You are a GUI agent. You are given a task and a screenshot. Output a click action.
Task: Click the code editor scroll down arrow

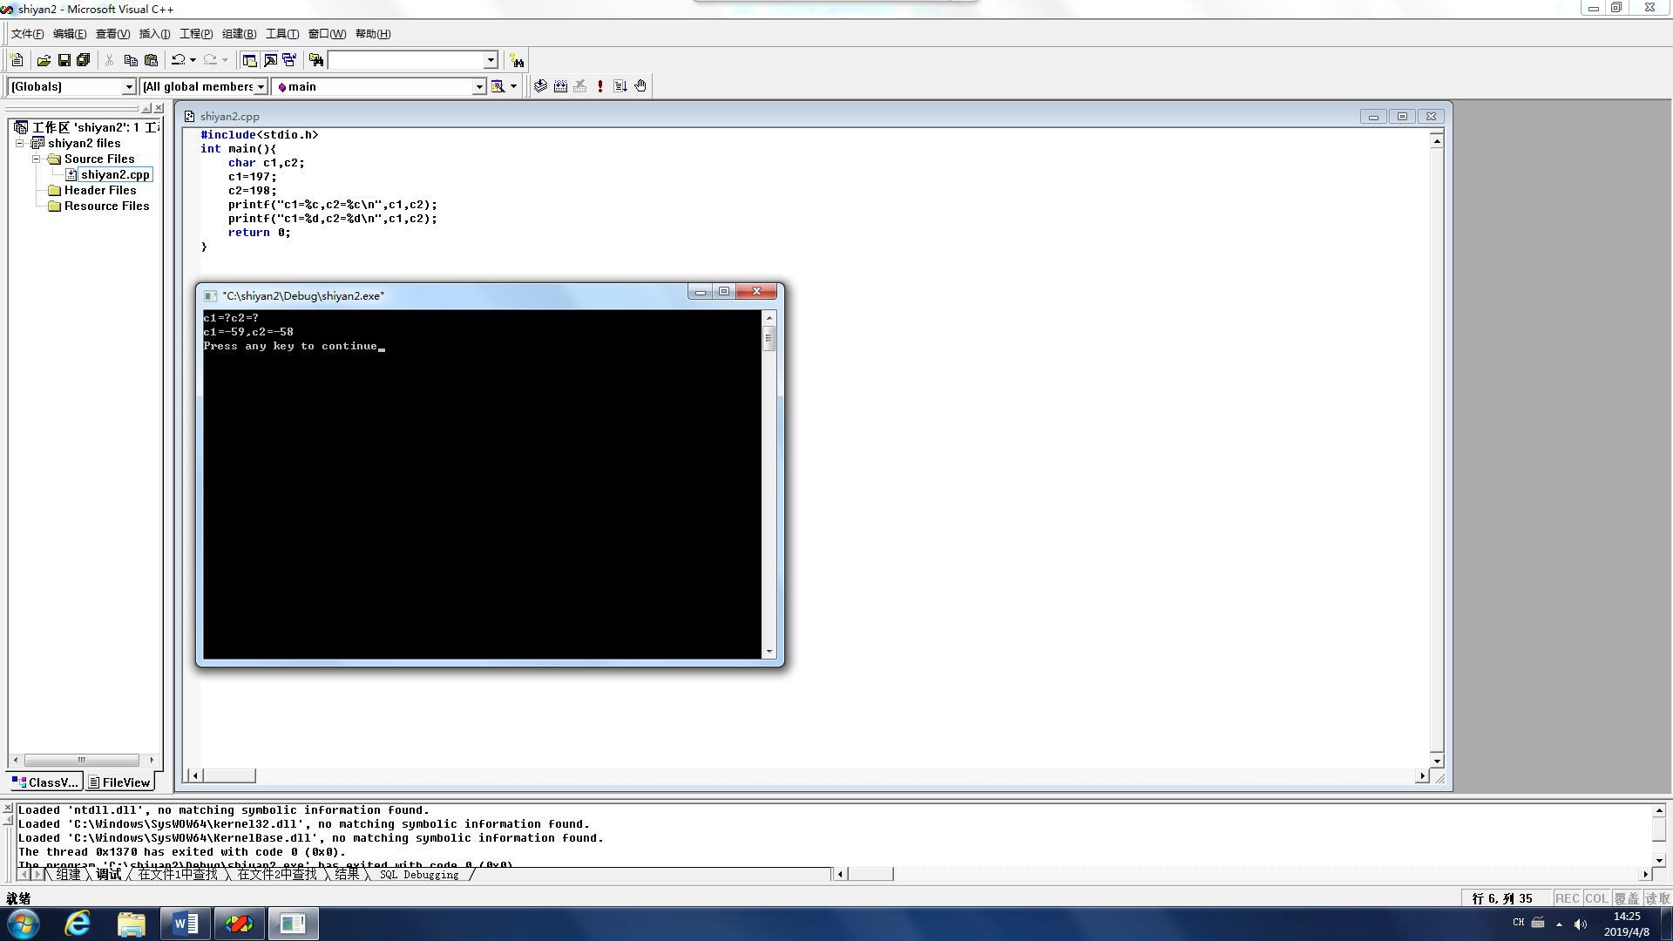[1437, 761]
